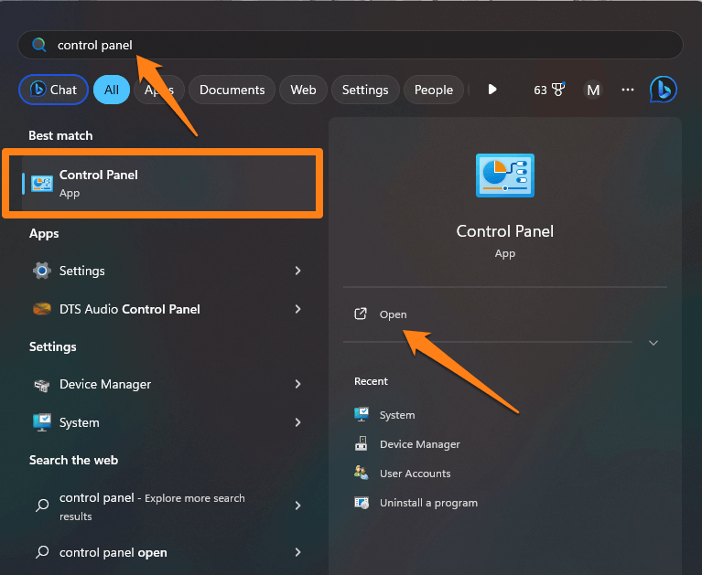This screenshot has height=575, width=702.
Task: Click the DTS Audio Control Panel icon
Action: click(42, 309)
